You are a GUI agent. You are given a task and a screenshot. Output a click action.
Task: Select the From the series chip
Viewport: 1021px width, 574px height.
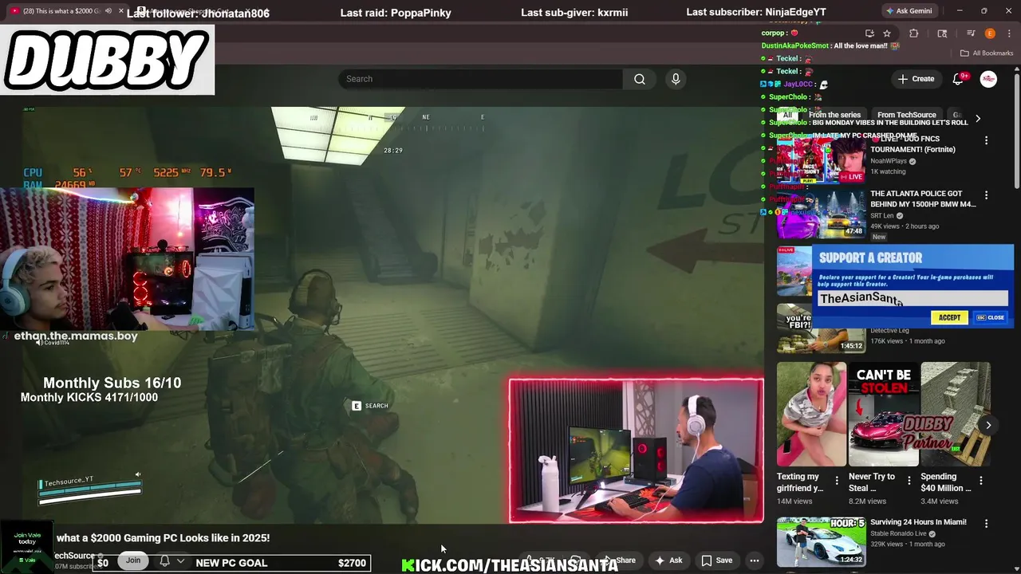coord(834,115)
